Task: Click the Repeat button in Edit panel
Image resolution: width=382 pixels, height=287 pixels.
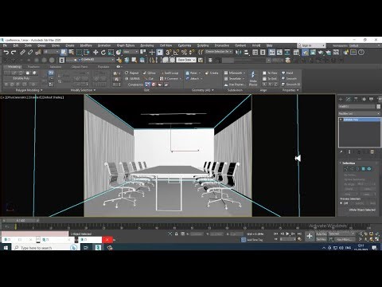Action: point(131,73)
